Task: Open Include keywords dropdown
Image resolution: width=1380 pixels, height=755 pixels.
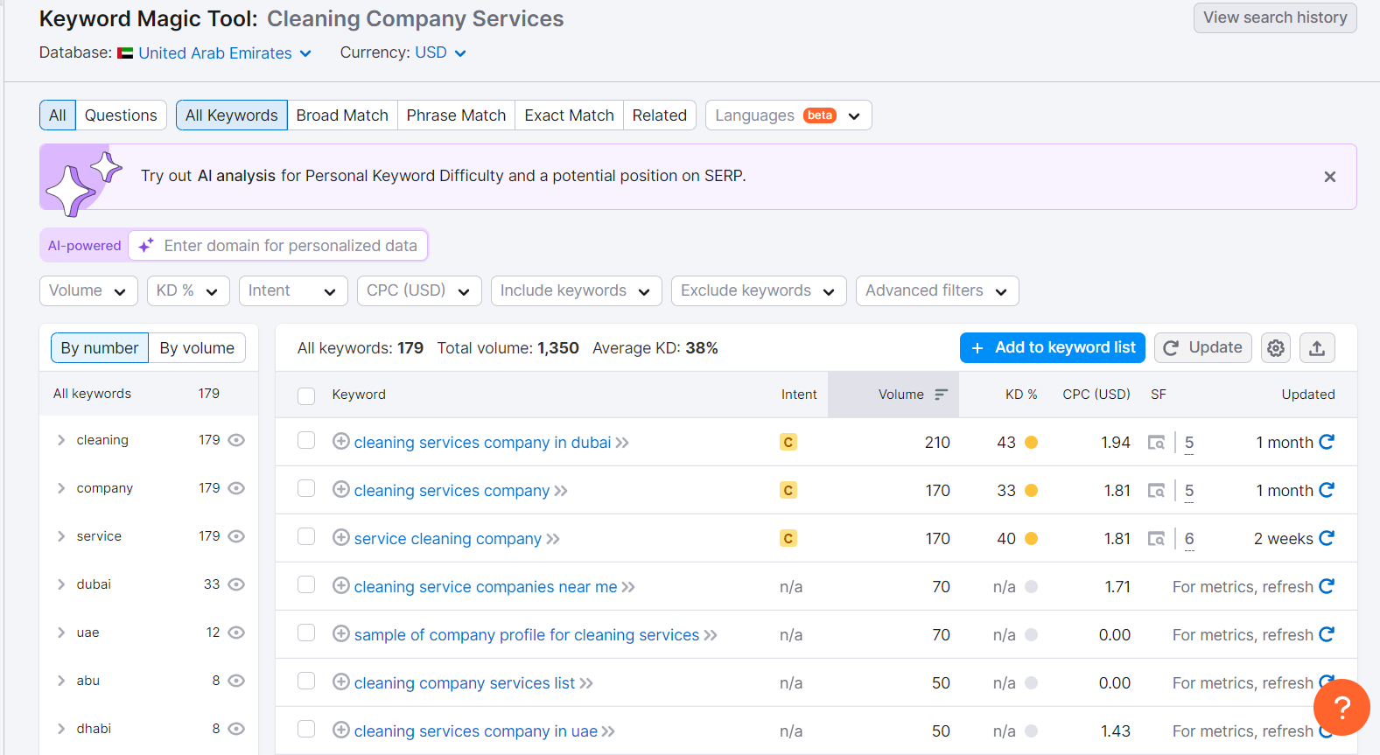Action: 577,291
